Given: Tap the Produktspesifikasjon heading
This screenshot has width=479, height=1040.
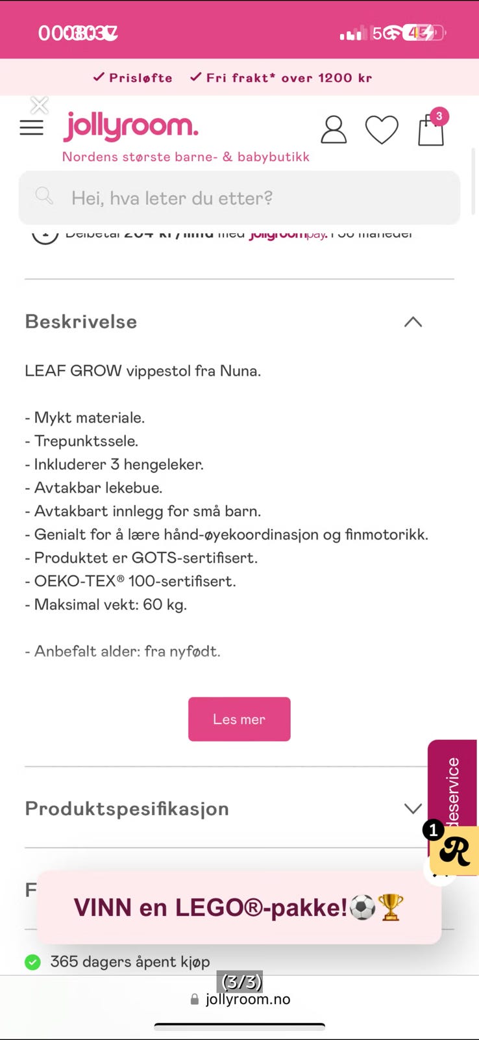Looking at the screenshot, I should coord(127,809).
